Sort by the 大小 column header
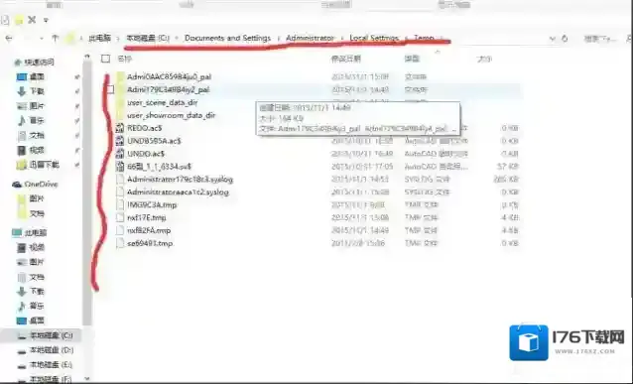The height and width of the screenshot is (384, 633). [x=484, y=59]
